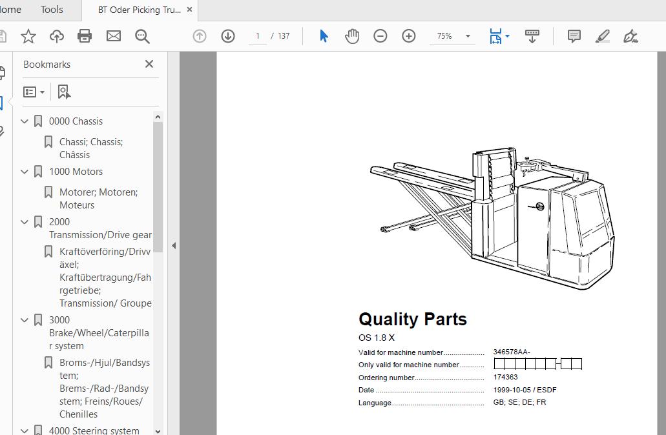This screenshot has height=435, width=666.
Task: Open the zoom level dropdown
Action: tap(468, 37)
